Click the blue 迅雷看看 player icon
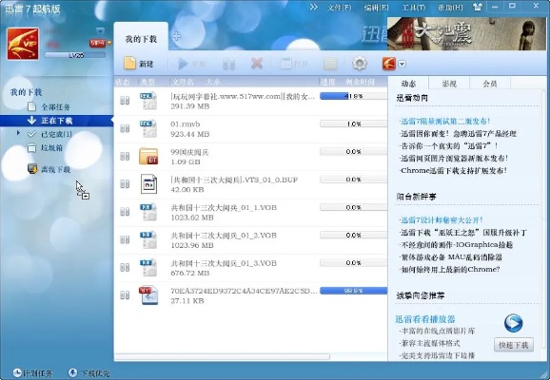This screenshot has width=550, height=380. pyautogui.click(x=514, y=323)
